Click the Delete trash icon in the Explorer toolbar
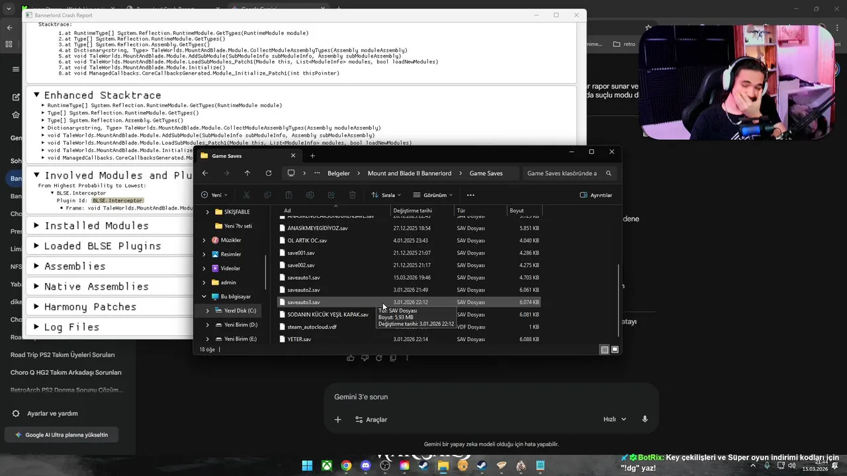This screenshot has height=476, width=847. point(352,195)
